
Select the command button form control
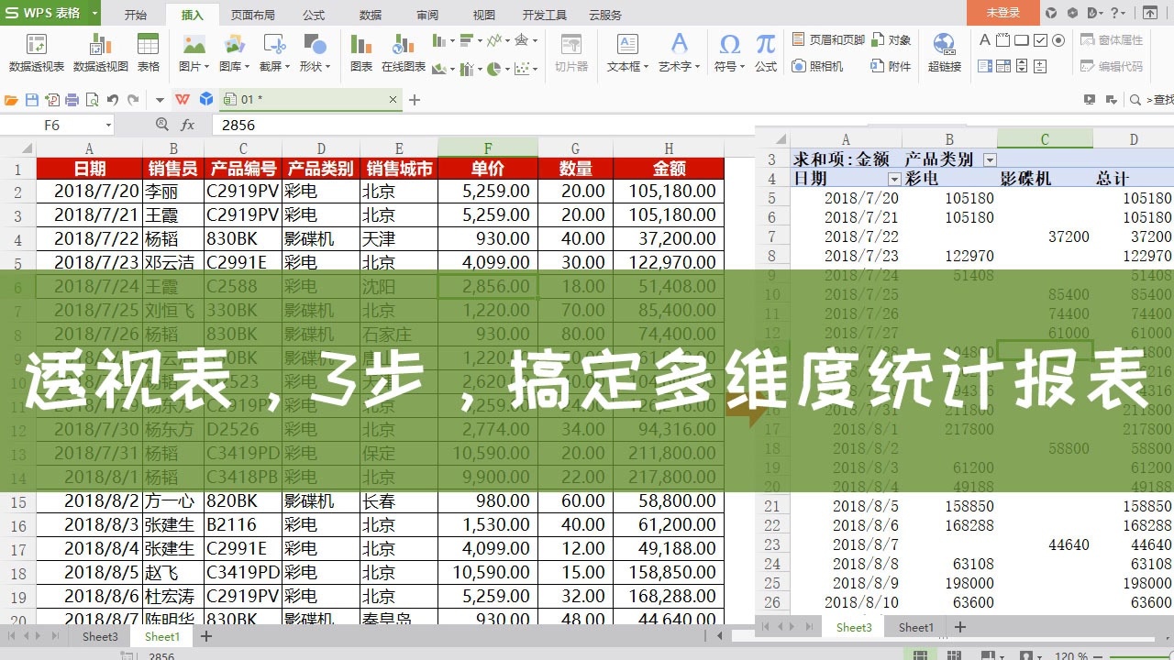click(x=1022, y=40)
